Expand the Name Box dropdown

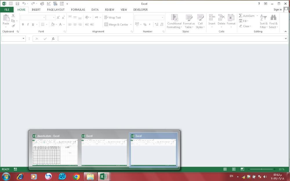(23, 39)
